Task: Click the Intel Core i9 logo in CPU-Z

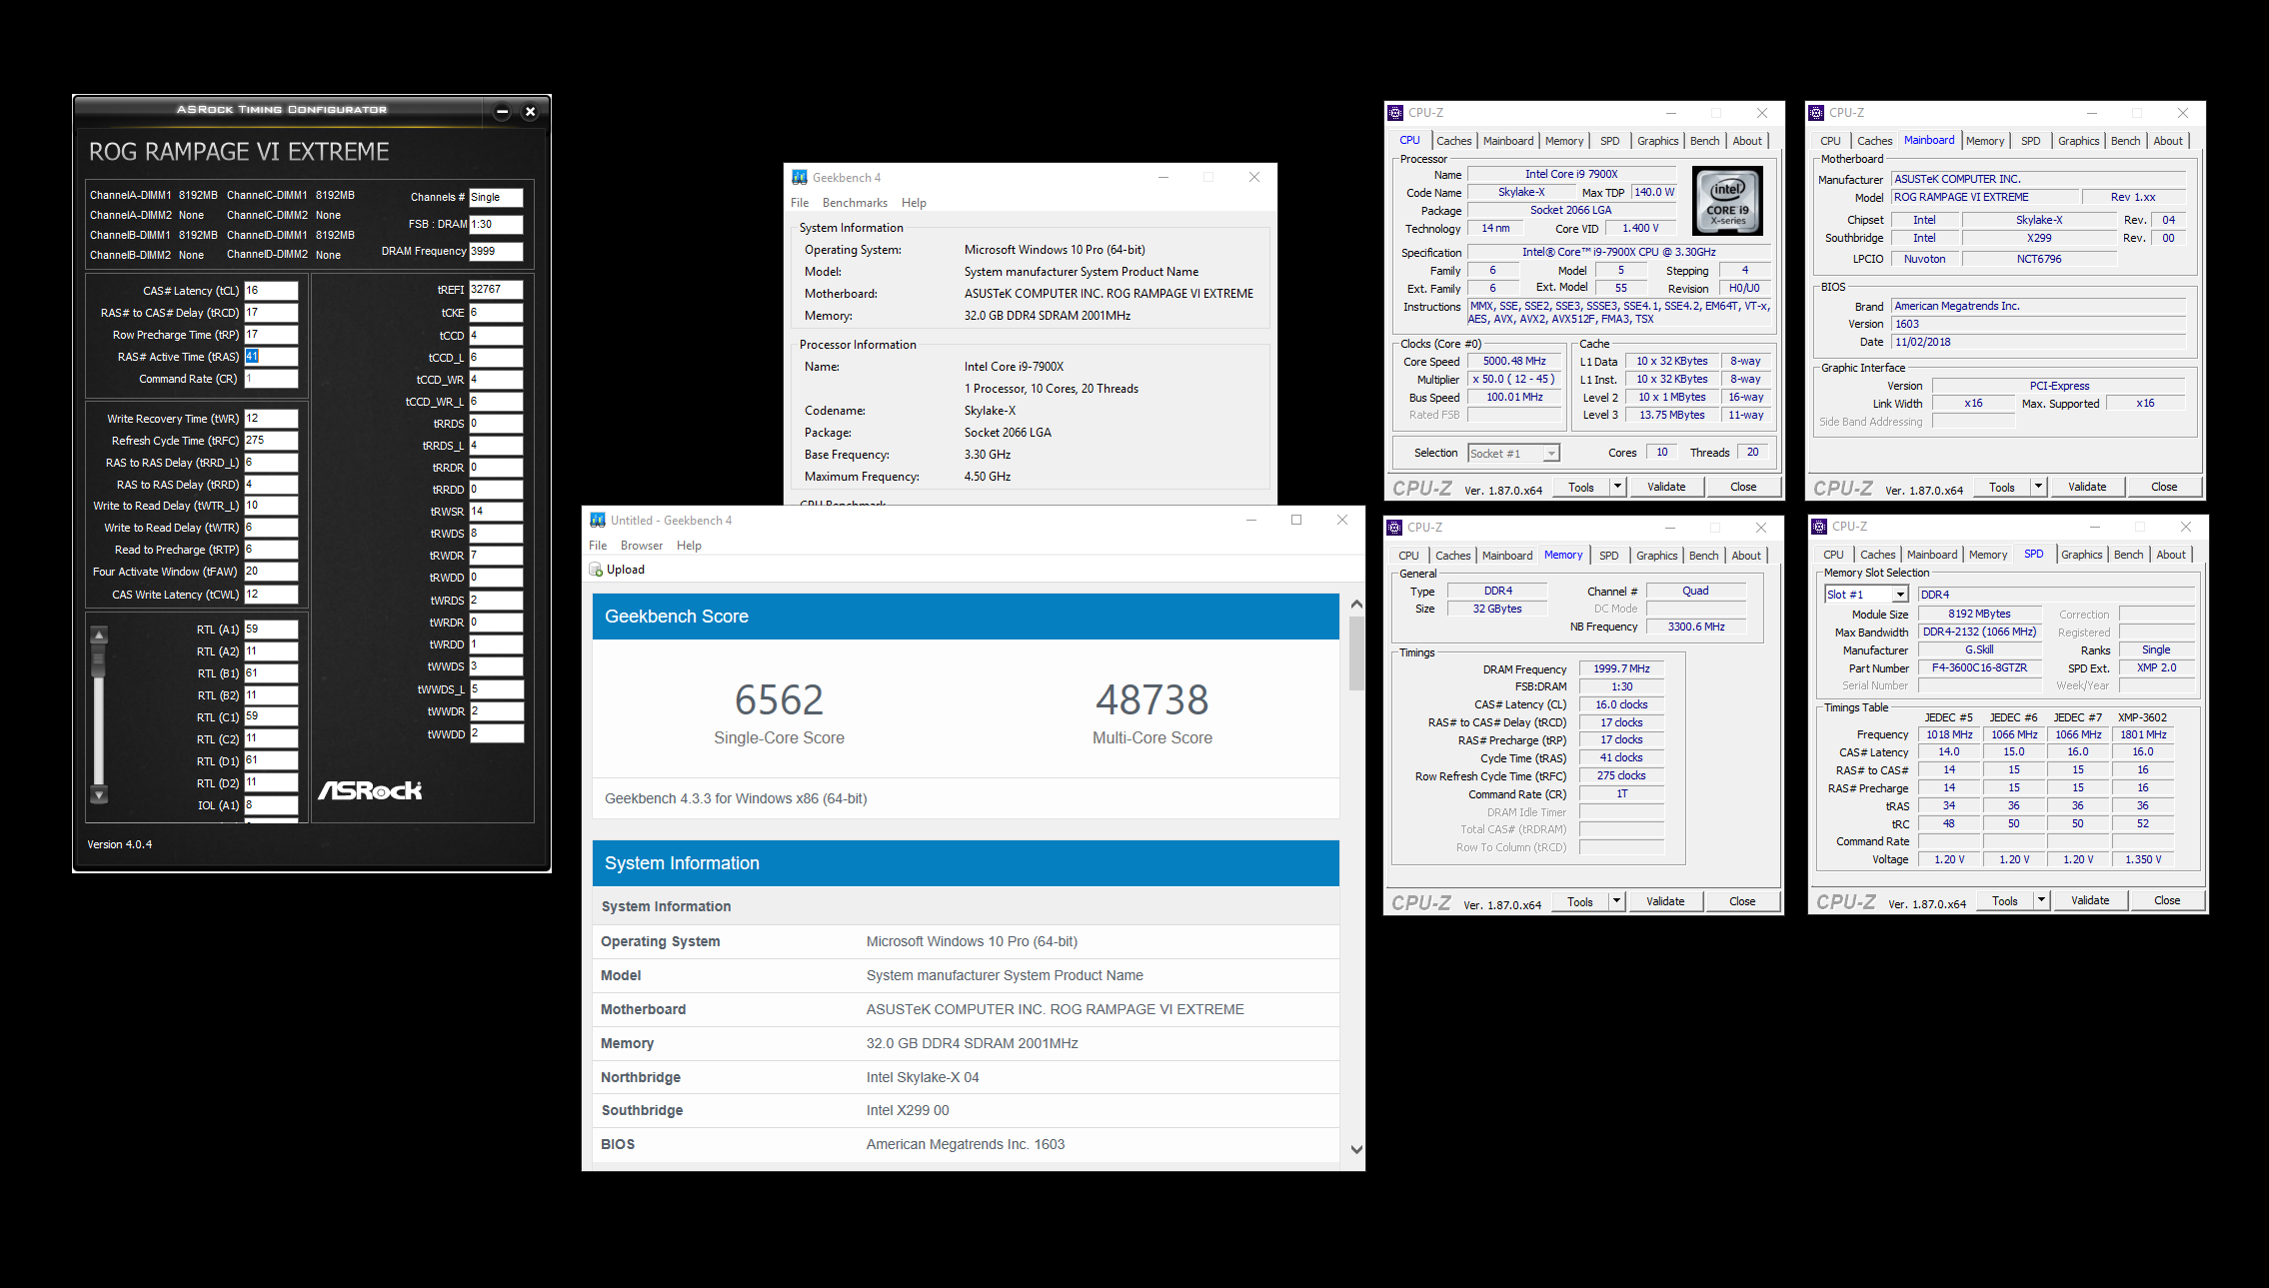Action: [1728, 200]
